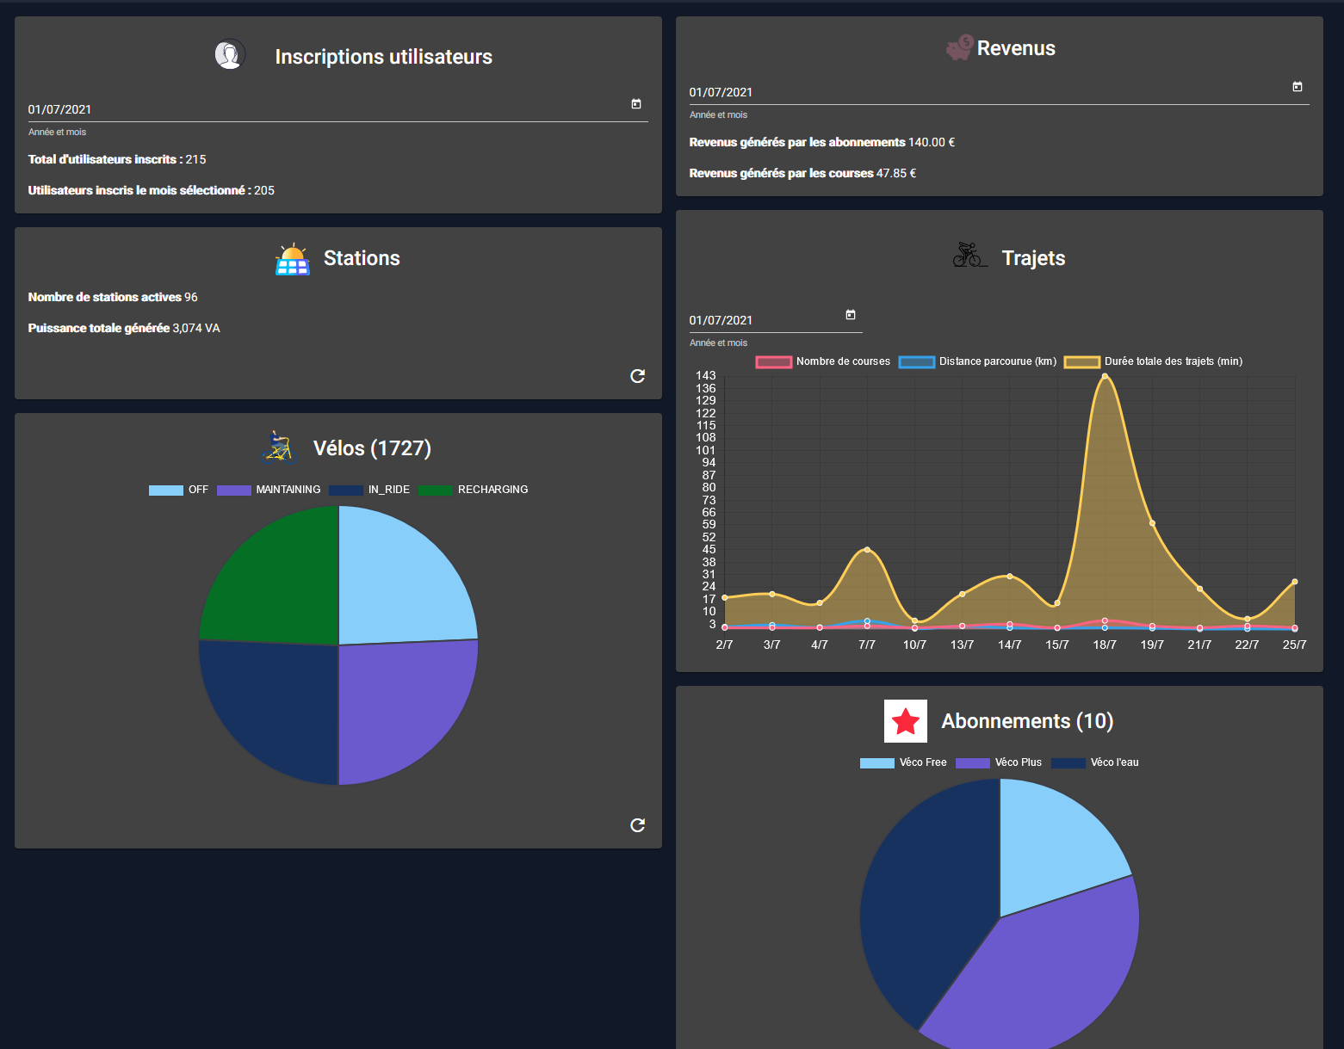Click the Inscriptions utilisateurs heading
Screen dimensions: 1344x1049
tap(384, 57)
